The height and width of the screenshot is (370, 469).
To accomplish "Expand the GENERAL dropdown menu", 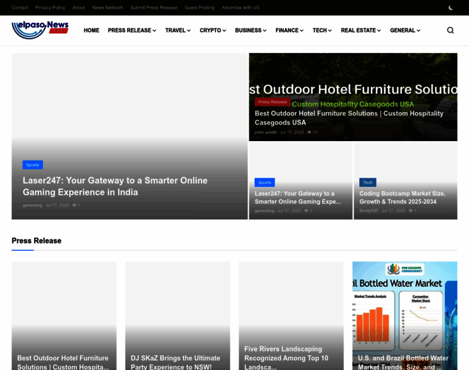I will click(405, 30).
